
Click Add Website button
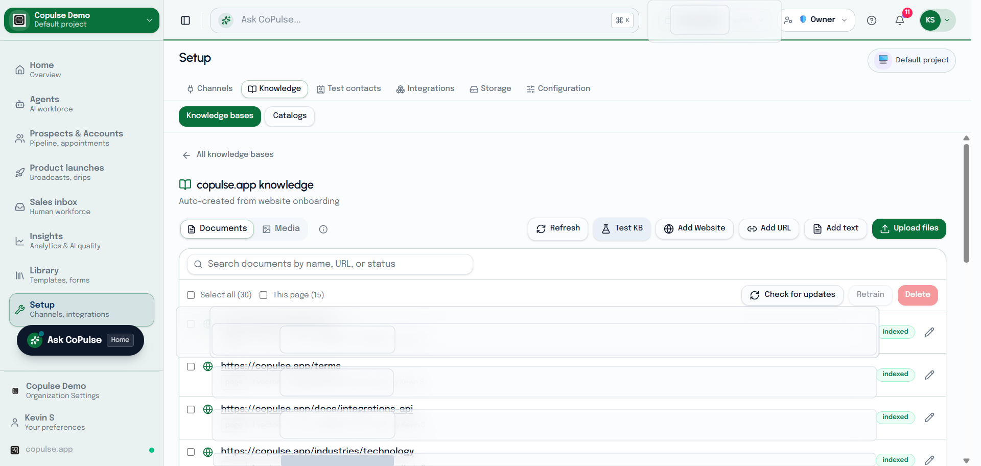point(694,228)
